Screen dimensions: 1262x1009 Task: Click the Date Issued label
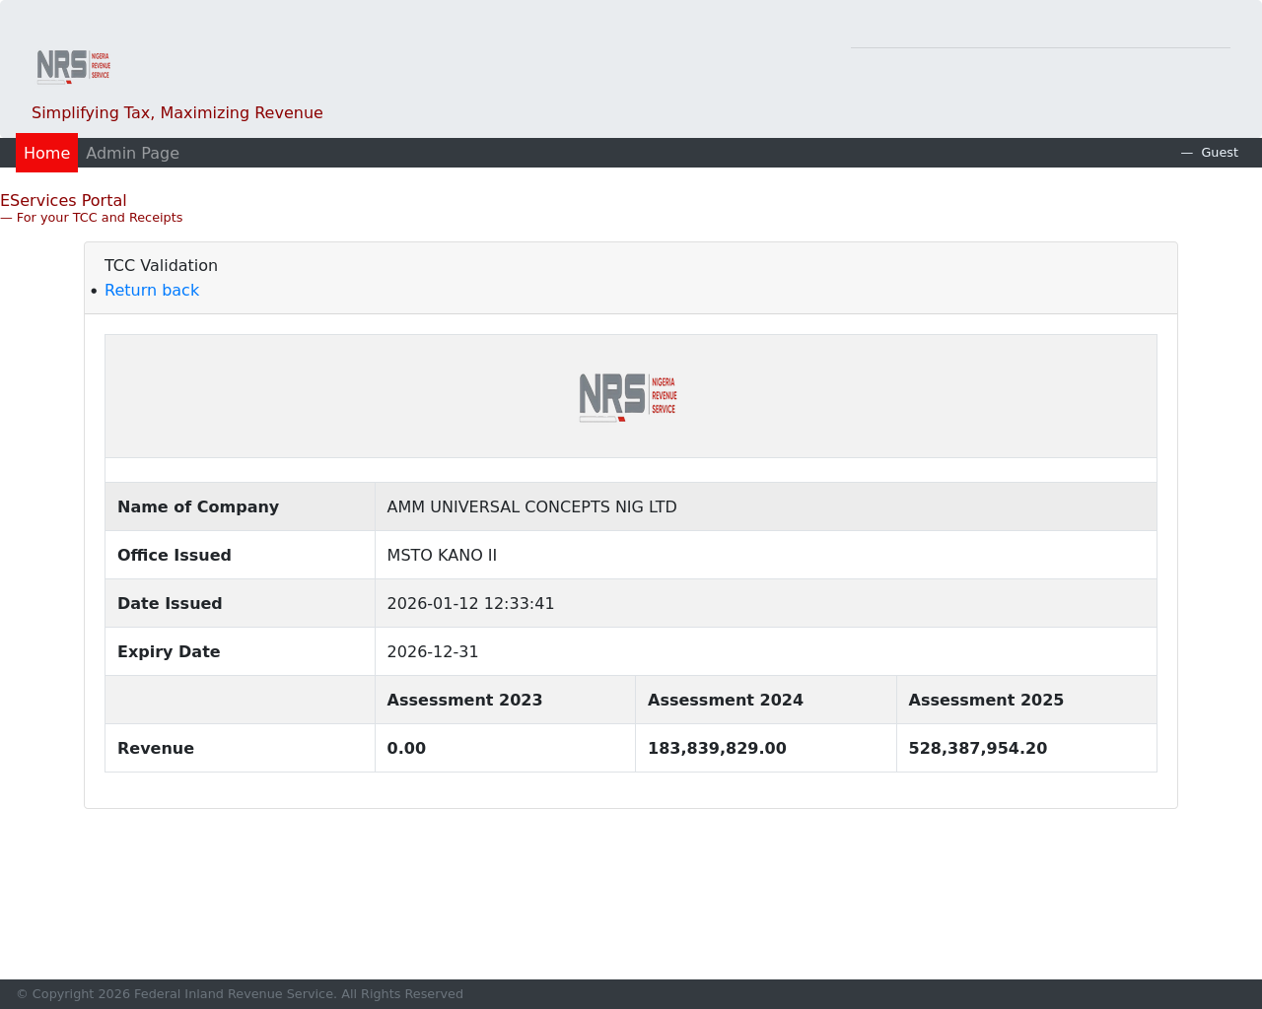click(170, 603)
